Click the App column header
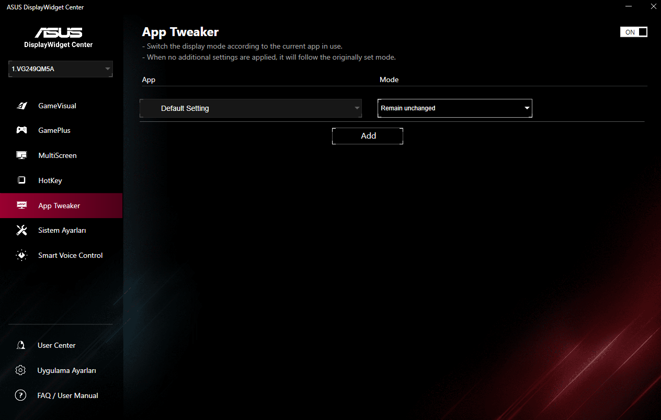 [x=149, y=80]
